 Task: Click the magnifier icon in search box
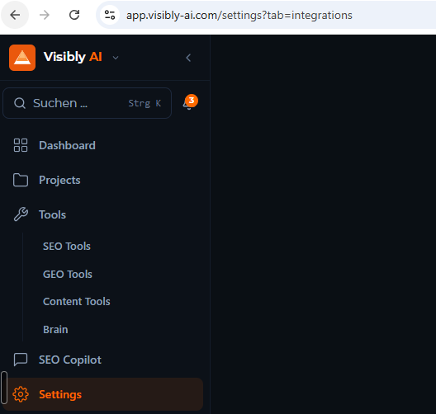click(20, 103)
